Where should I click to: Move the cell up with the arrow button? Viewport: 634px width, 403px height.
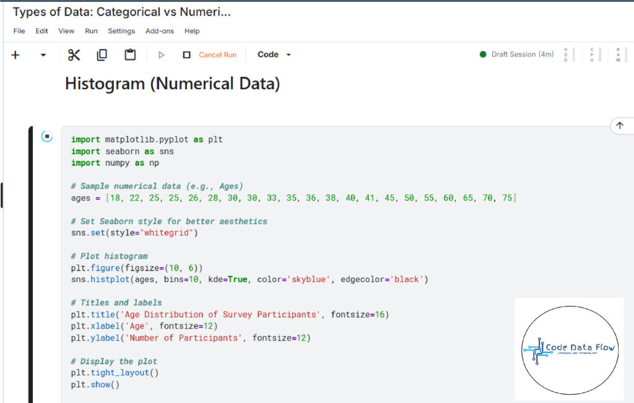(x=620, y=126)
